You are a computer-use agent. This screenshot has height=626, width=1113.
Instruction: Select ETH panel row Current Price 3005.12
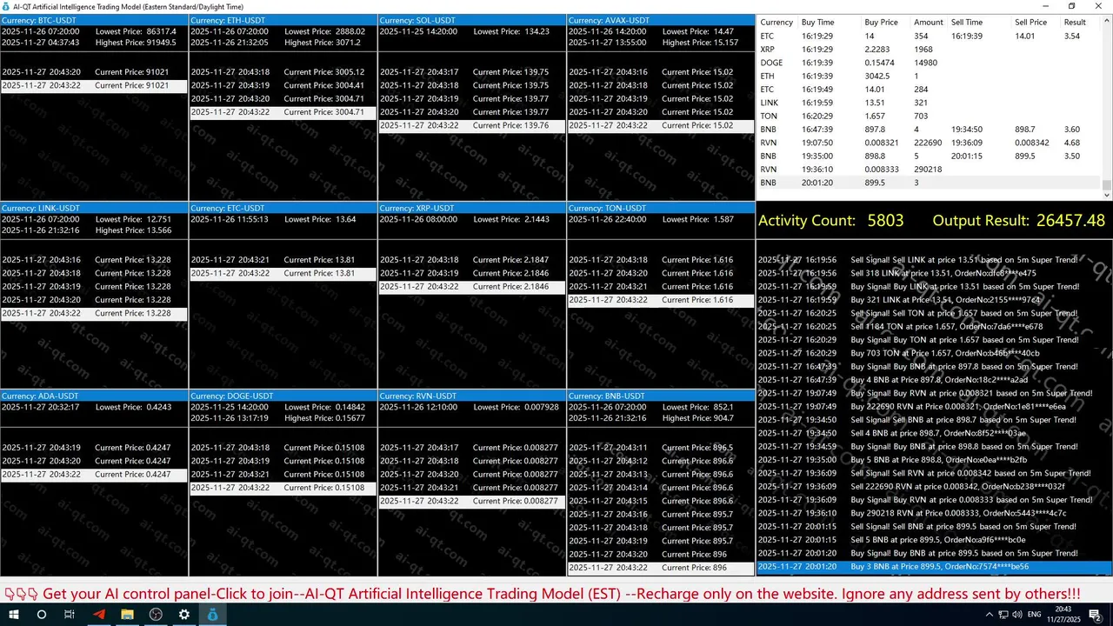[x=283, y=72]
